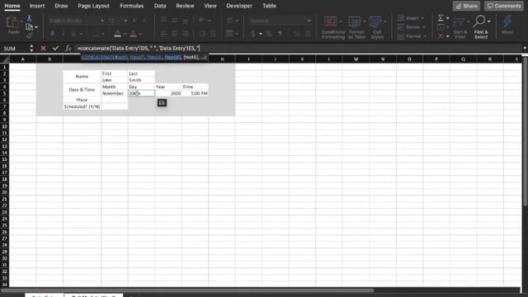Viewport: 528px width, 297px height.
Task: Open Format as Table
Action: pos(356,27)
